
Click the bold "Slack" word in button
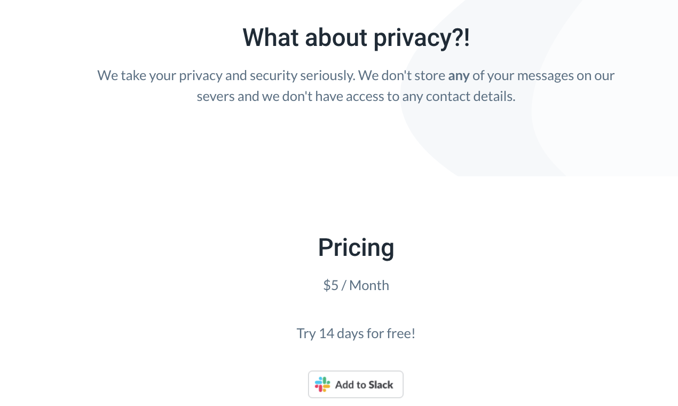pyautogui.click(x=381, y=385)
